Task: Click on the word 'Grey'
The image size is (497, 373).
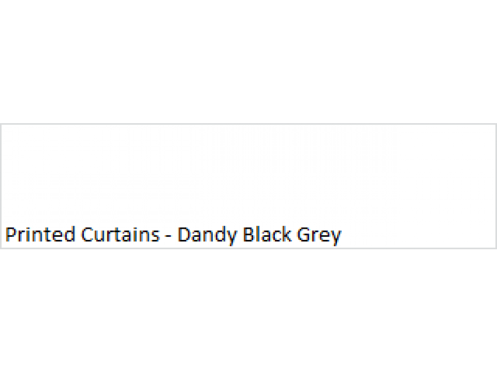Action: click(x=319, y=235)
